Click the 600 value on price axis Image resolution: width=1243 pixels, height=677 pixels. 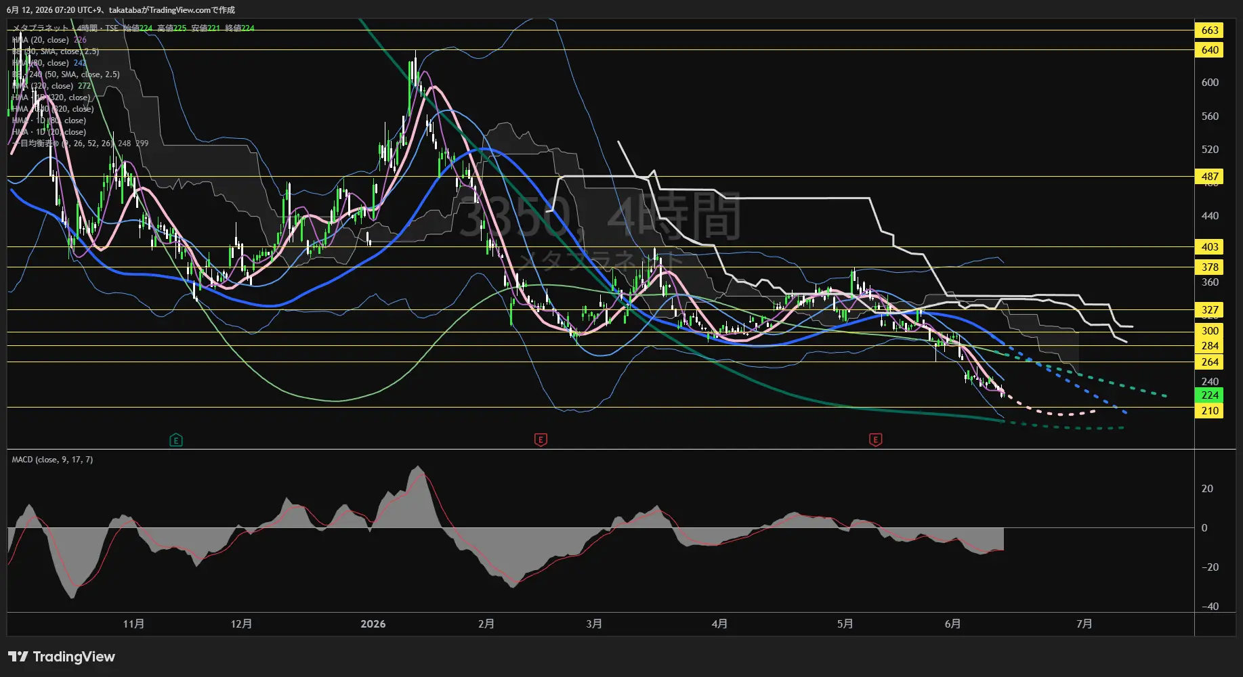tap(1210, 83)
